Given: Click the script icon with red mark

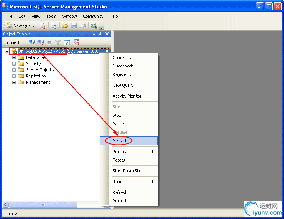Looking at the screenshot, I should [x=76, y=42].
